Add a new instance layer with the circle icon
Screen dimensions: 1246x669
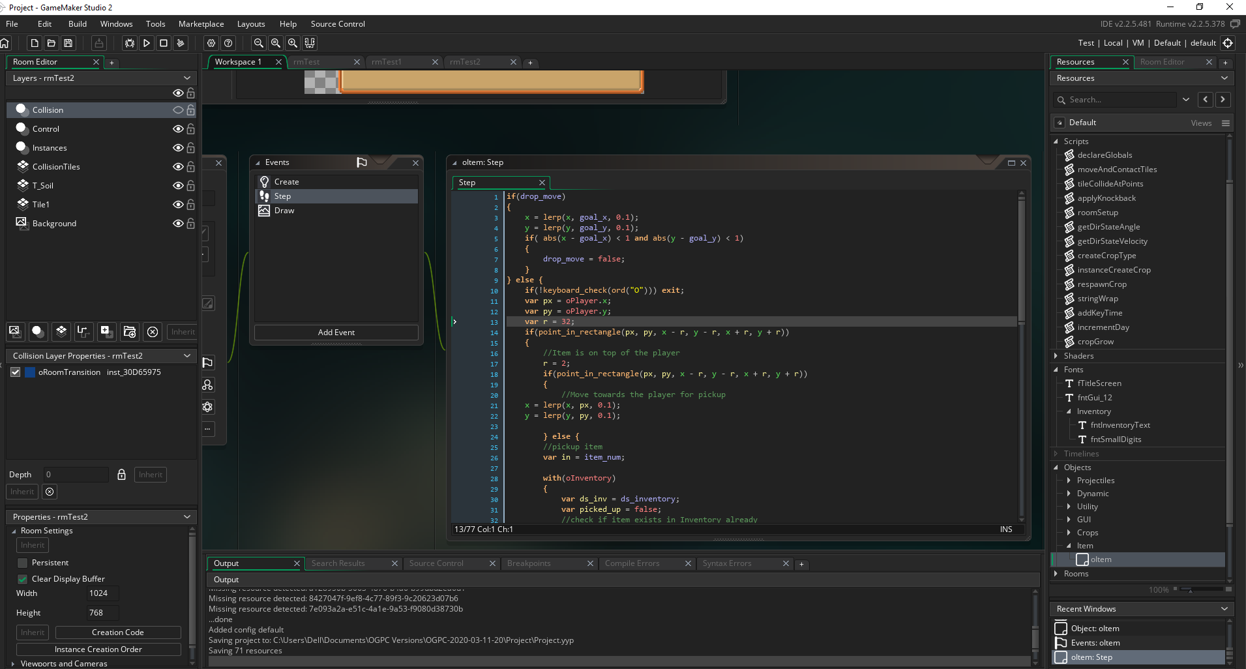pyautogui.click(x=38, y=331)
